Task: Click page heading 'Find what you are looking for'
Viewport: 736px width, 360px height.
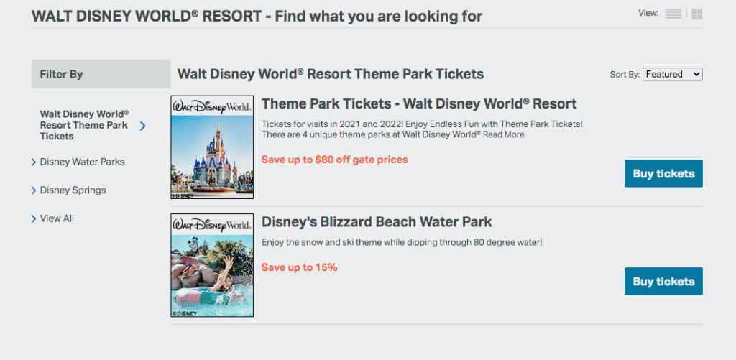Action: tap(378, 17)
